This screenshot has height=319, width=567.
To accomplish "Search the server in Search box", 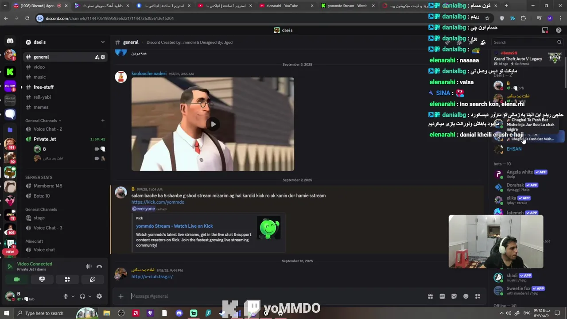I will click(527, 42).
